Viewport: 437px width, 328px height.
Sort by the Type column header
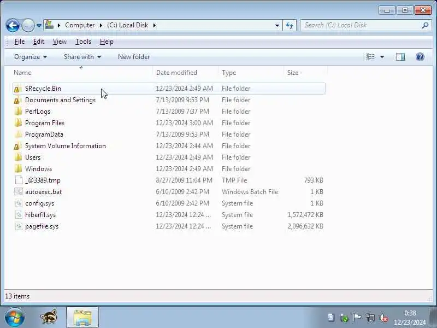pyautogui.click(x=251, y=73)
